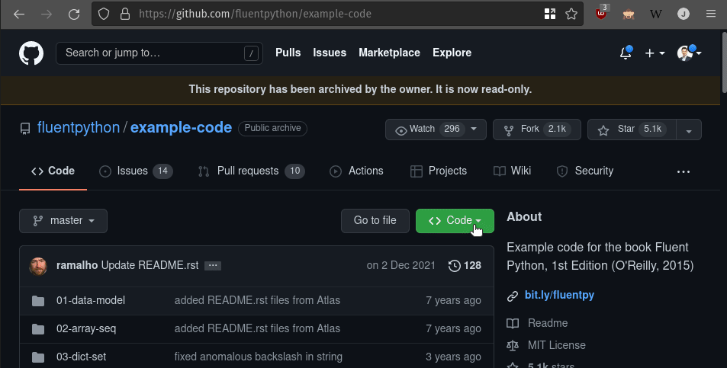The image size is (727, 368).
Task: Open the bit.ly/fluentpy link
Action: [559, 295]
